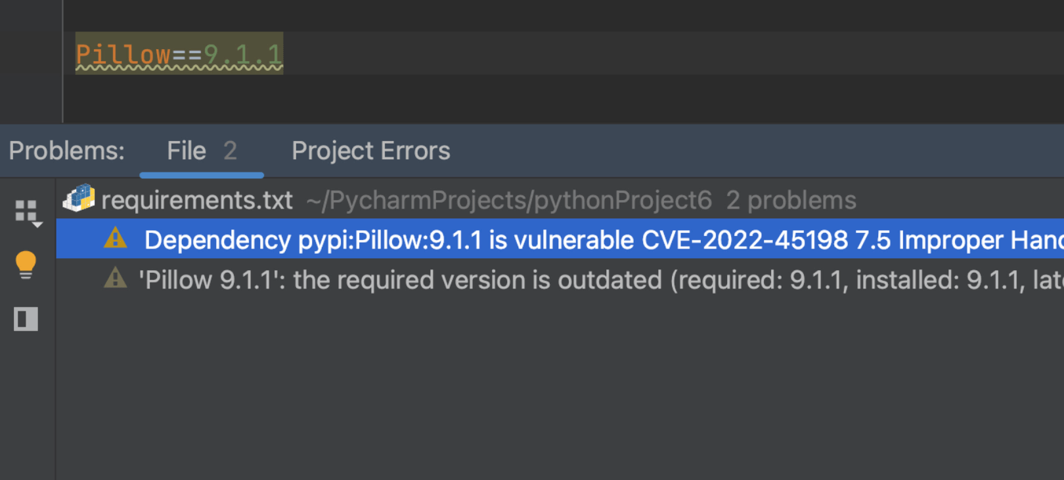Screen dimensions: 1064x480
Task: Click the requirements.txt Python file icon
Action: [x=79, y=199]
